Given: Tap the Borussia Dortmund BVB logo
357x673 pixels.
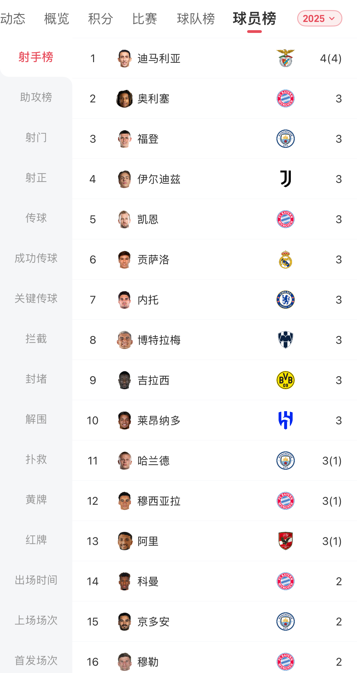Looking at the screenshot, I should [x=285, y=380].
